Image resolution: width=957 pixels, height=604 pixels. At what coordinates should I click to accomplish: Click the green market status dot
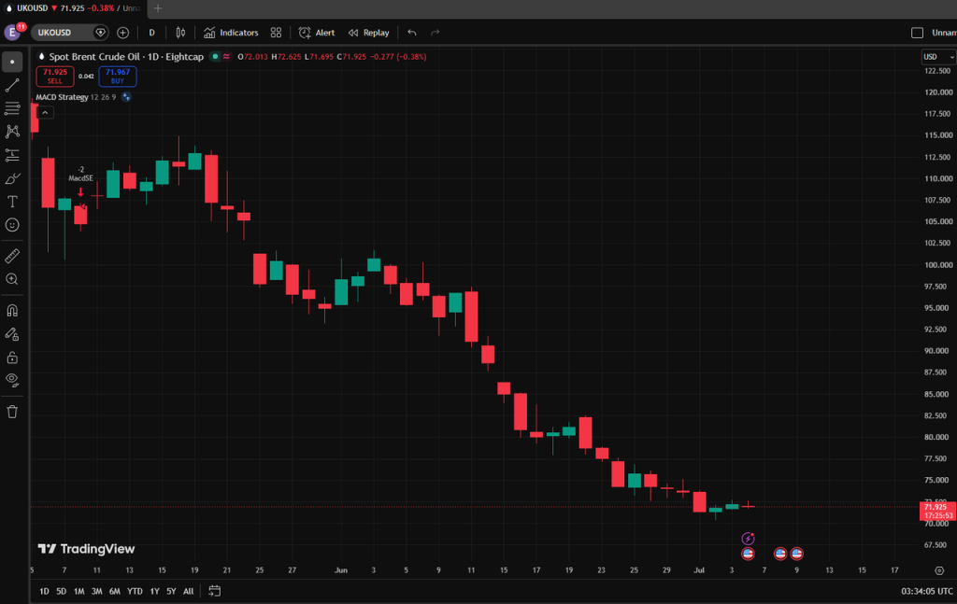216,57
